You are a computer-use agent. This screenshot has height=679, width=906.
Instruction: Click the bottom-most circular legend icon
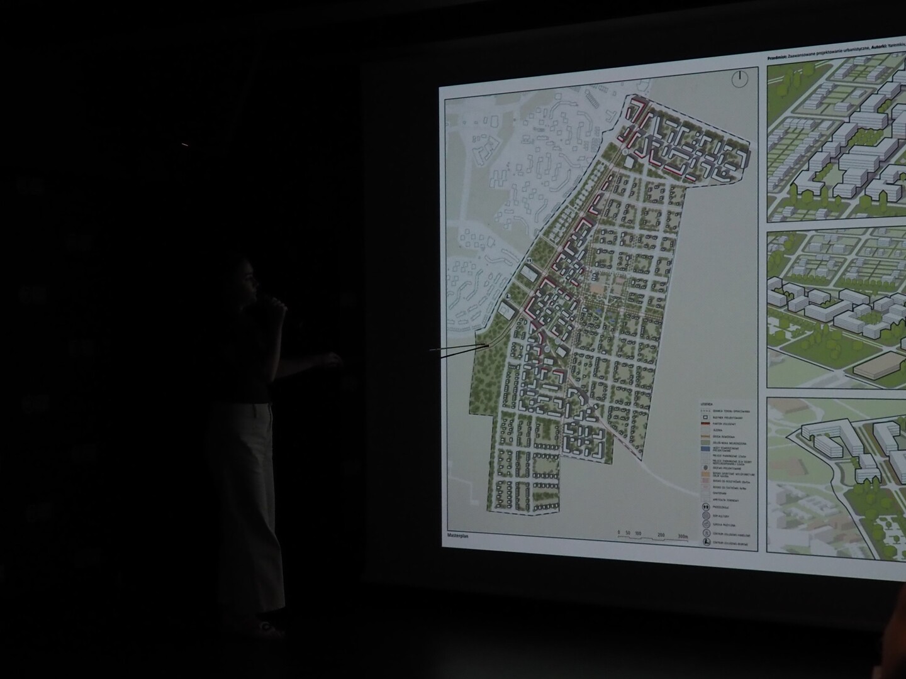tap(707, 542)
